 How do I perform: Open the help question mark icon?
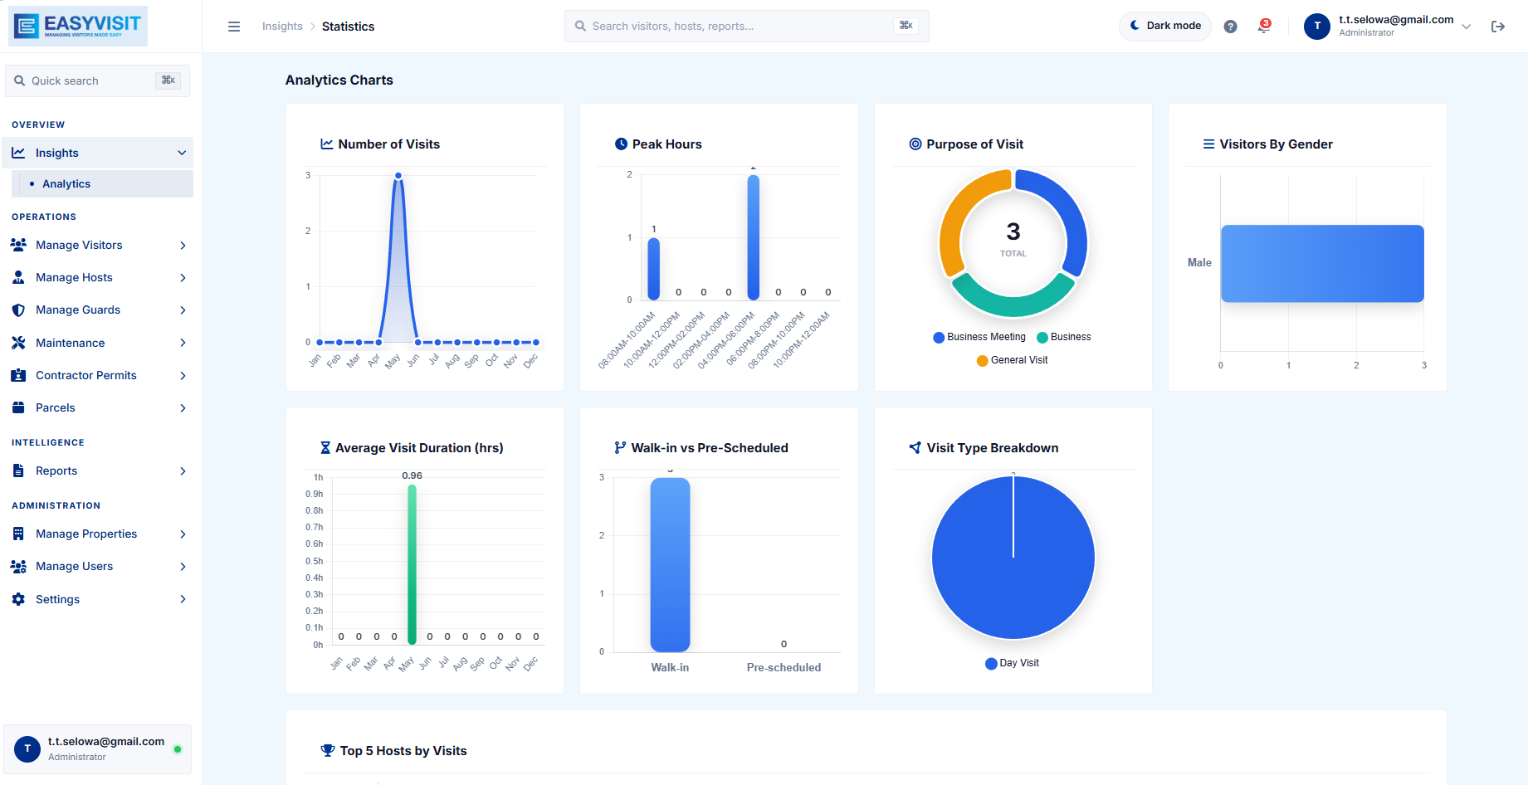click(1231, 27)
